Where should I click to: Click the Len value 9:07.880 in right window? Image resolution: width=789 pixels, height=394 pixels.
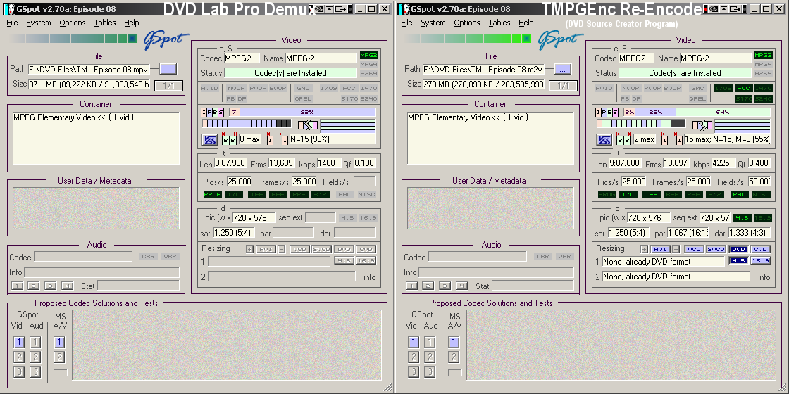point(626,163)
